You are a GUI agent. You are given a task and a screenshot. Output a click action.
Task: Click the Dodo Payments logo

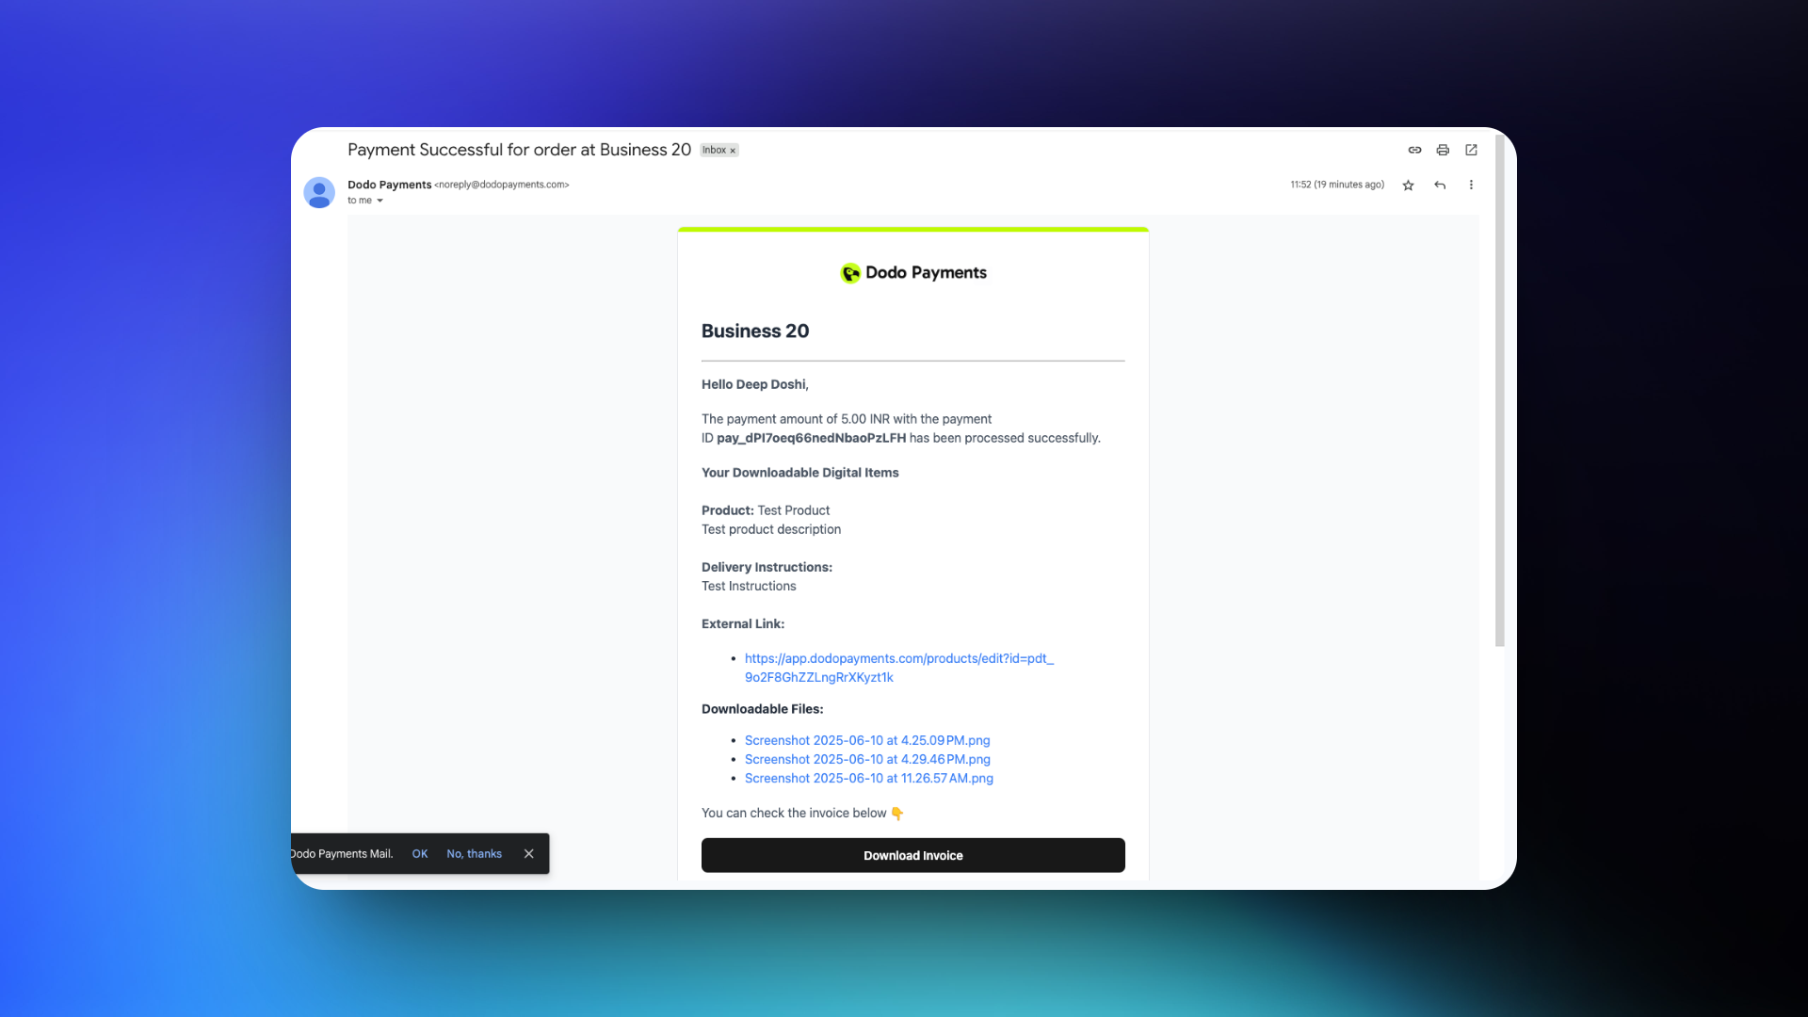coord(912,273)
